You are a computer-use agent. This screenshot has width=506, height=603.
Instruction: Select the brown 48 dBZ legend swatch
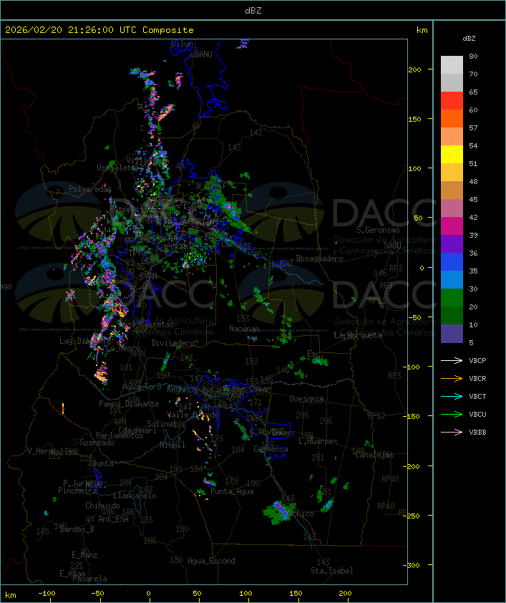point(452,190)
